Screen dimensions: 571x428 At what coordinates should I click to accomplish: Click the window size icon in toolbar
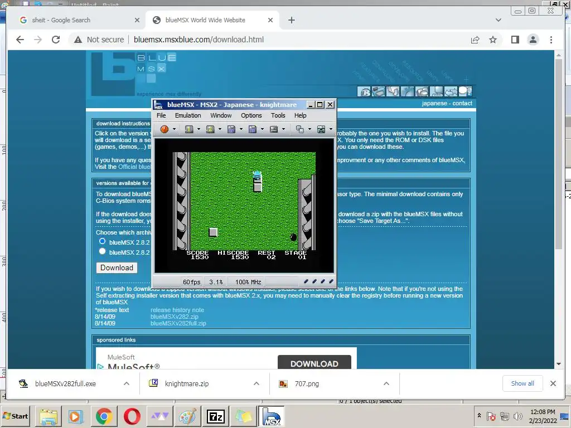pos(299,129)
